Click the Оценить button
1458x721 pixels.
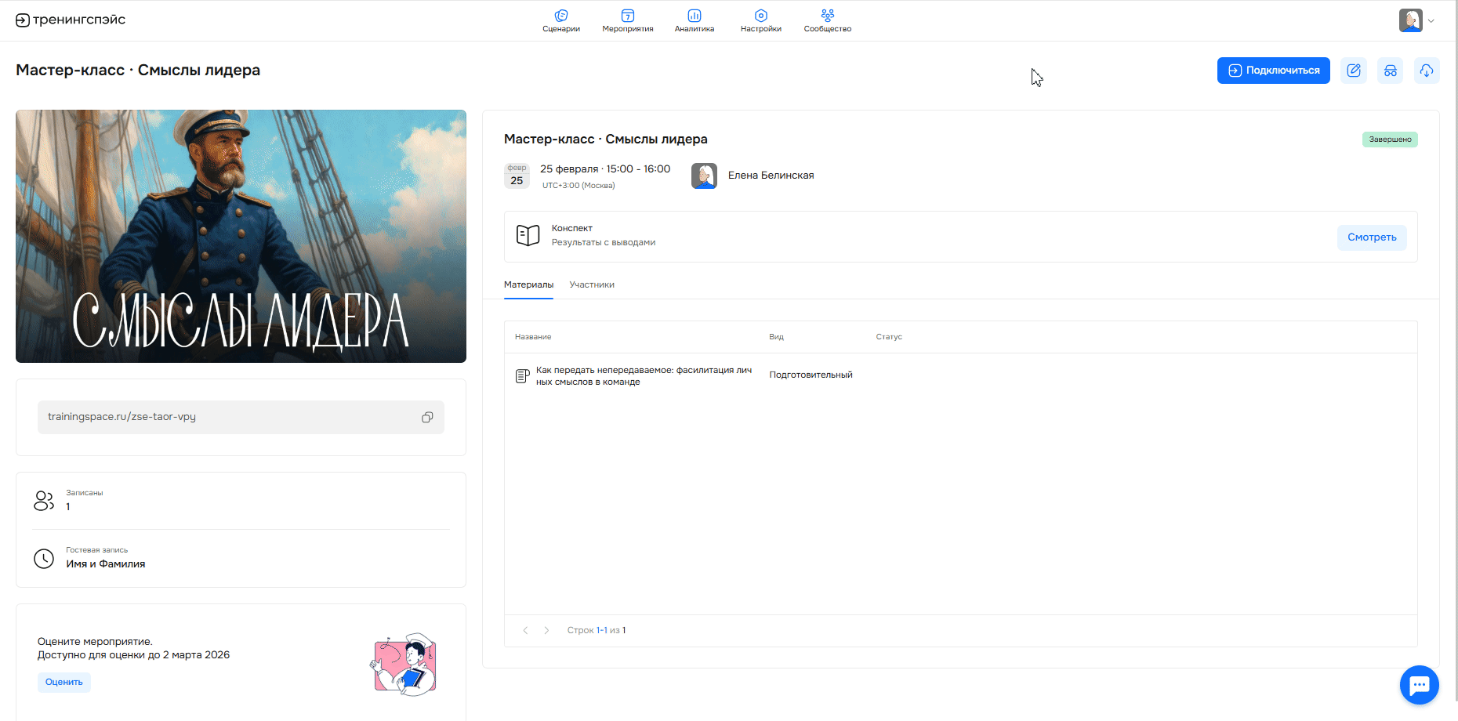(x=64, y=682)
